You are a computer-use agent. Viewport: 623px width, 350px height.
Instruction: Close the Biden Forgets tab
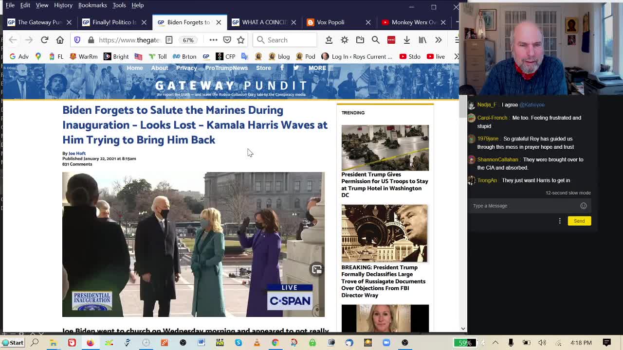click(x=219, y=22)
